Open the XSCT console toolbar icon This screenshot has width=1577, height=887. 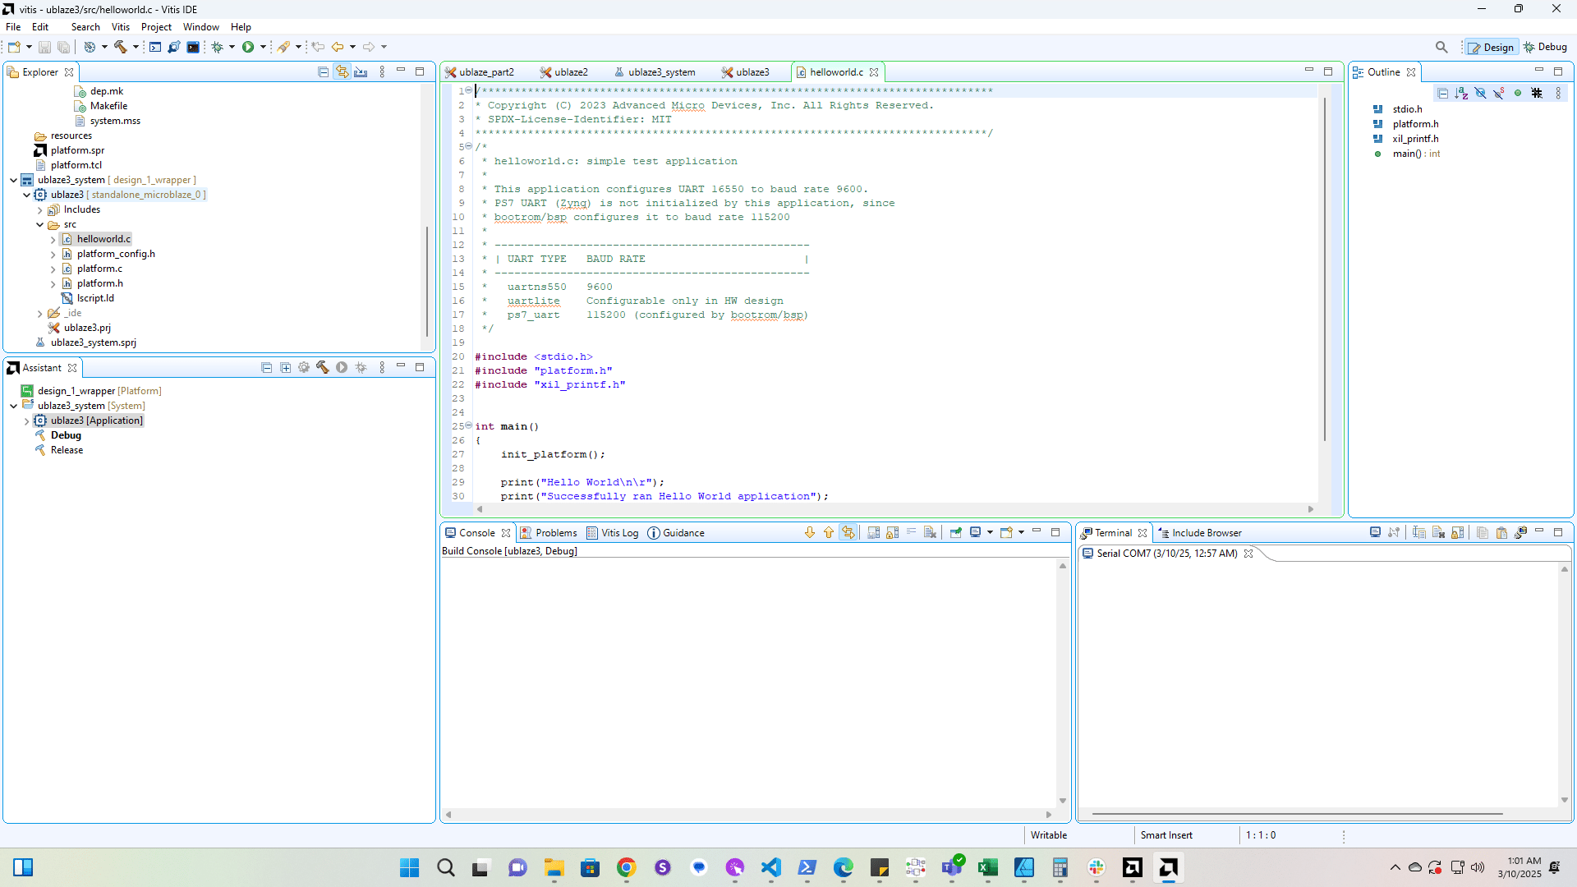click(155, 47)
